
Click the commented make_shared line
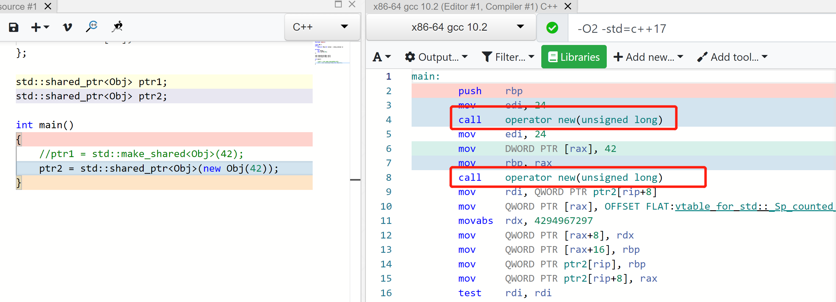coord(141,154)
